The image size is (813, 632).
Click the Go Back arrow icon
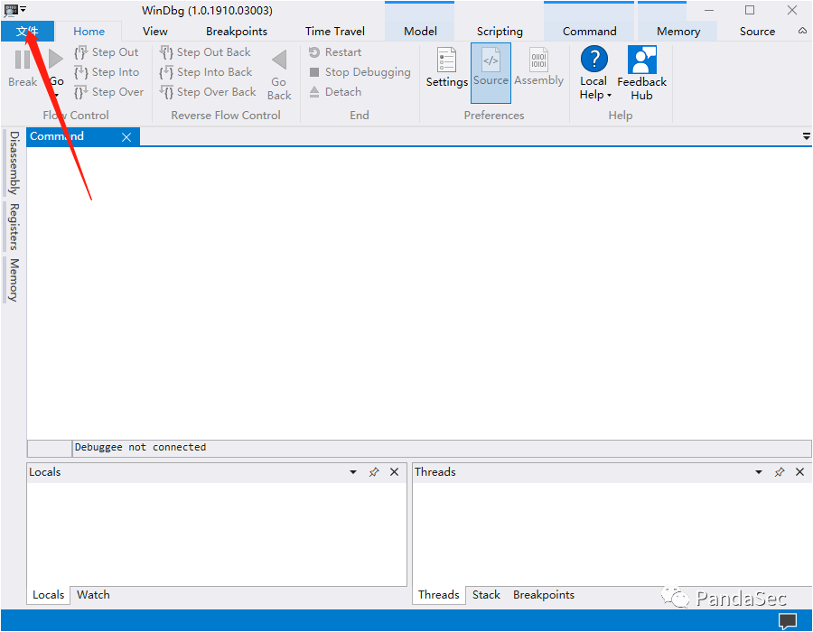tap(279, 60)
